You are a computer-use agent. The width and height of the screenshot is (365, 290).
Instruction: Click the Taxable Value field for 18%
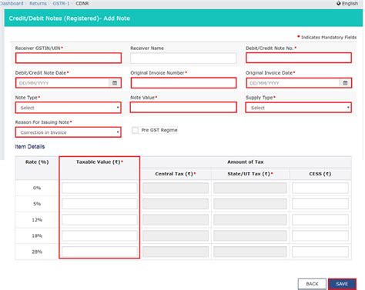pos(99,235)
